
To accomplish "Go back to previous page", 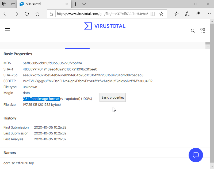I will [x=6, y=14].
